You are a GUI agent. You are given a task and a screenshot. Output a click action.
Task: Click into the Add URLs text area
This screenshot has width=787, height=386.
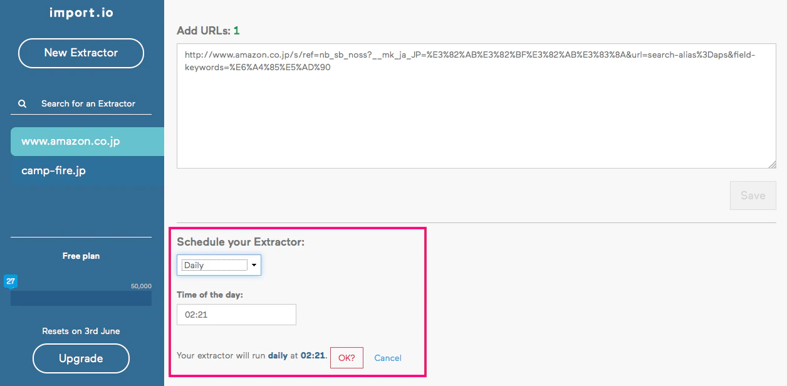pyautogui.click(x=476, y=106)
